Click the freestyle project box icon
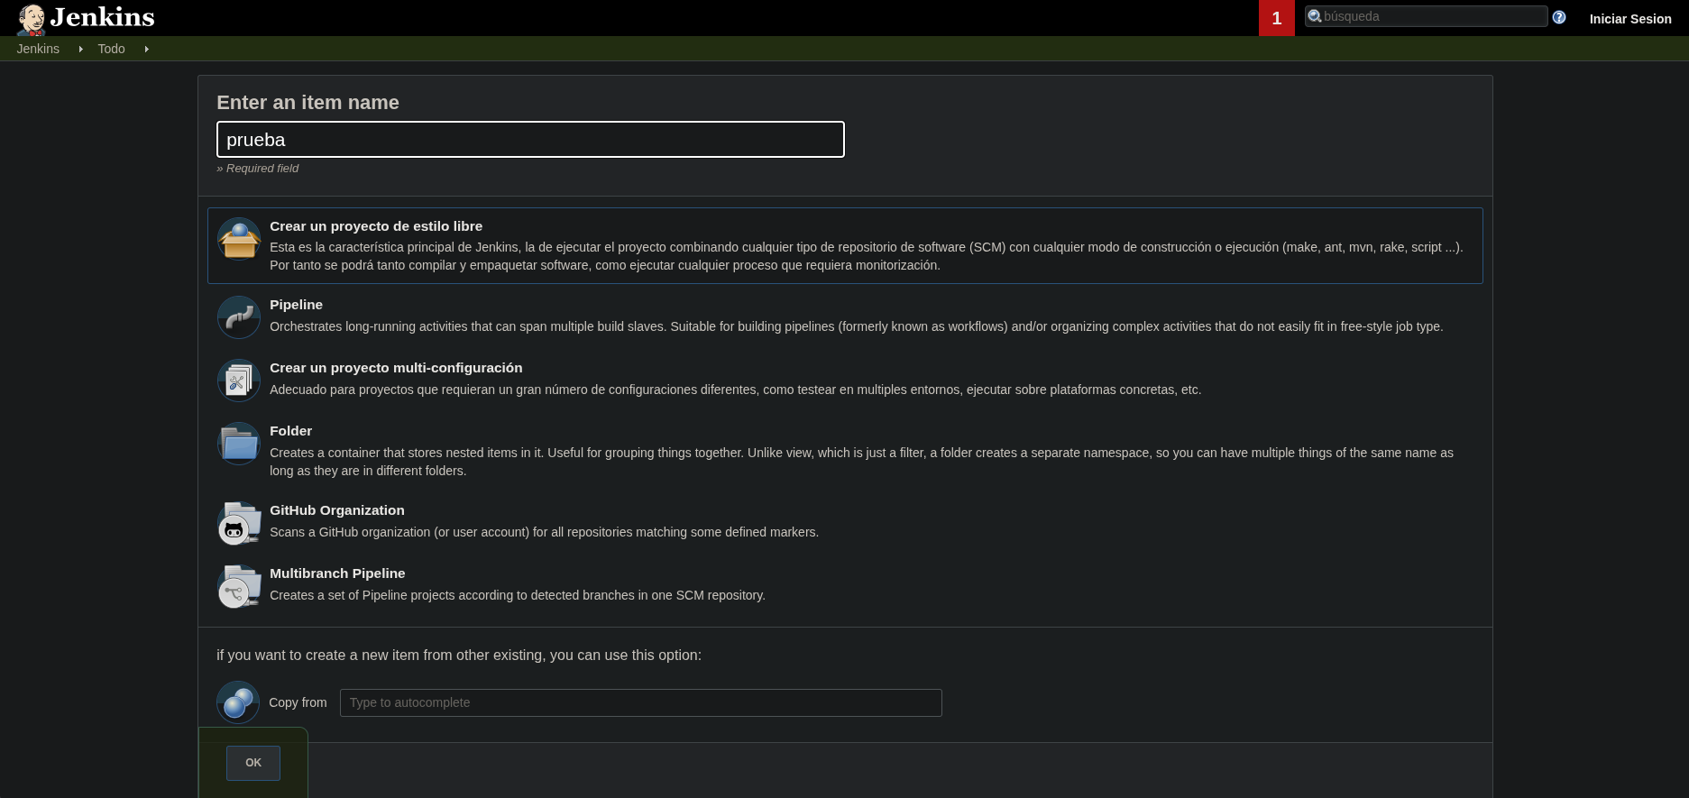1689x798 pixels. point(239,239)
